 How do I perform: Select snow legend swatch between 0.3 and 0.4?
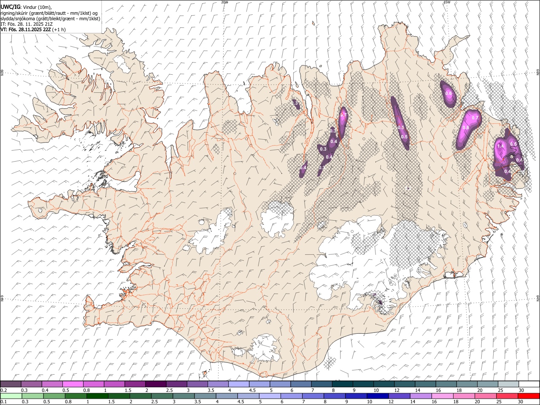[31, 384]
